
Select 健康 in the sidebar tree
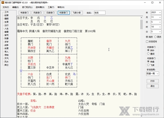click(7, 32)
